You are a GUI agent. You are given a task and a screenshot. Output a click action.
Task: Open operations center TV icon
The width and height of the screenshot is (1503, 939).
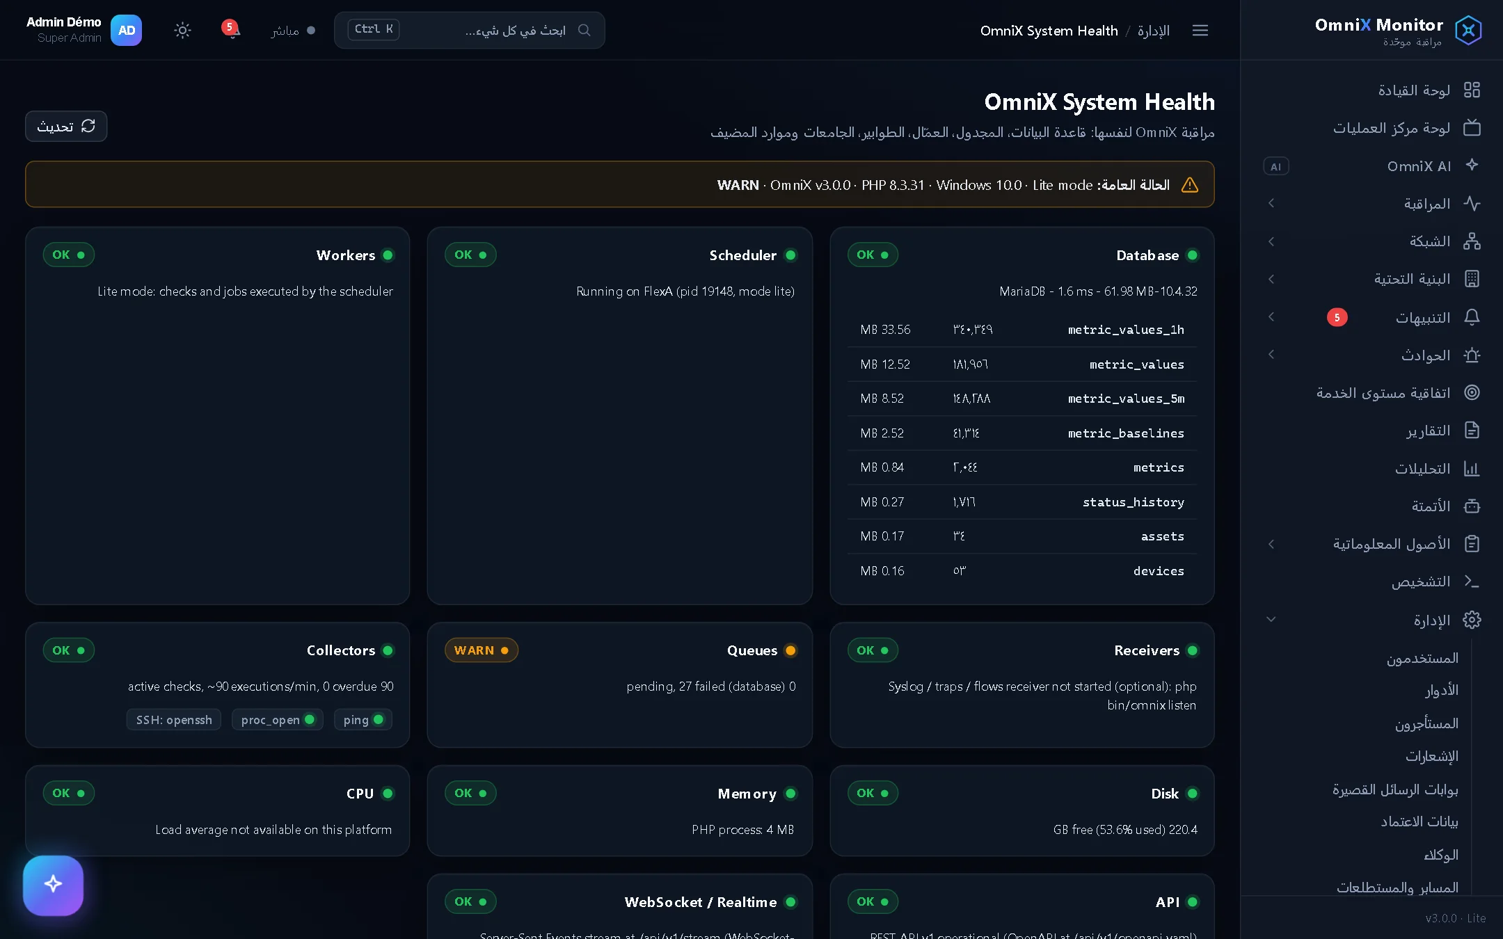[1472, 128]
